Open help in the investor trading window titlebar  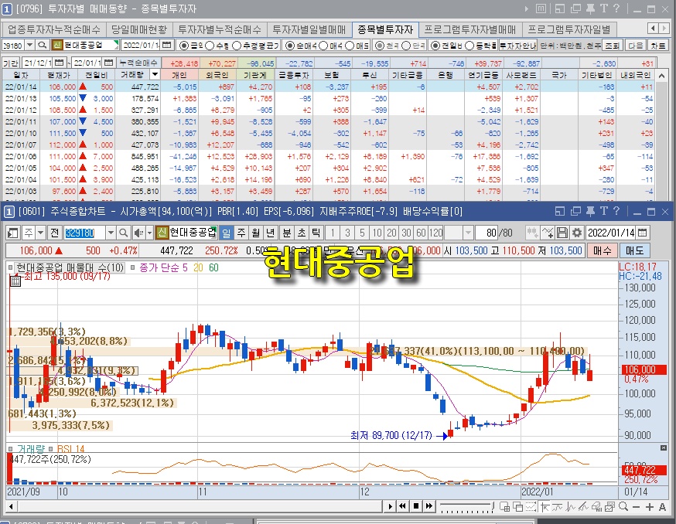616,9
